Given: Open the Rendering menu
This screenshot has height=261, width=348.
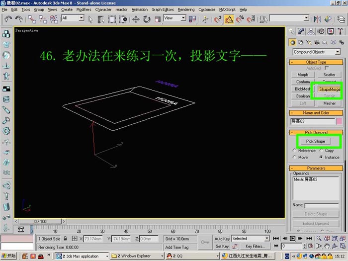Looking at the screenshot, I should point(186,9).
